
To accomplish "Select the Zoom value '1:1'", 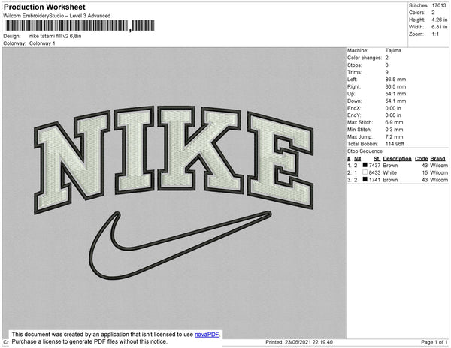I will coord(435,34).
